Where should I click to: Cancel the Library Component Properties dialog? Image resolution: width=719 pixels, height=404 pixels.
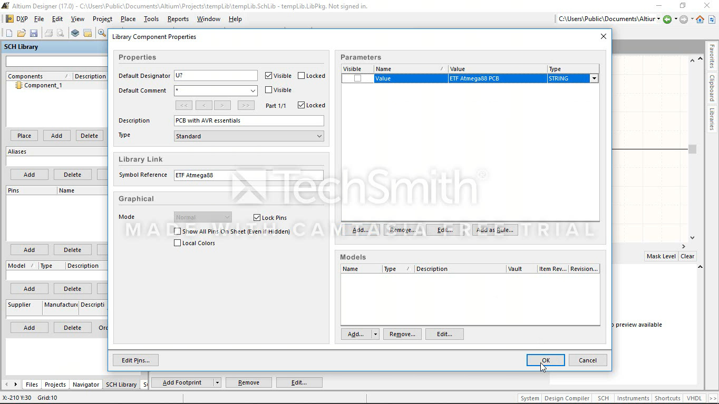coord(587,360)
